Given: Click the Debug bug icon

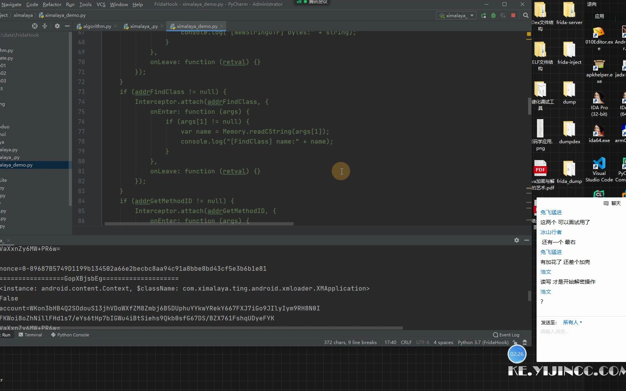Looking at the screenshot, I should 493,15.
